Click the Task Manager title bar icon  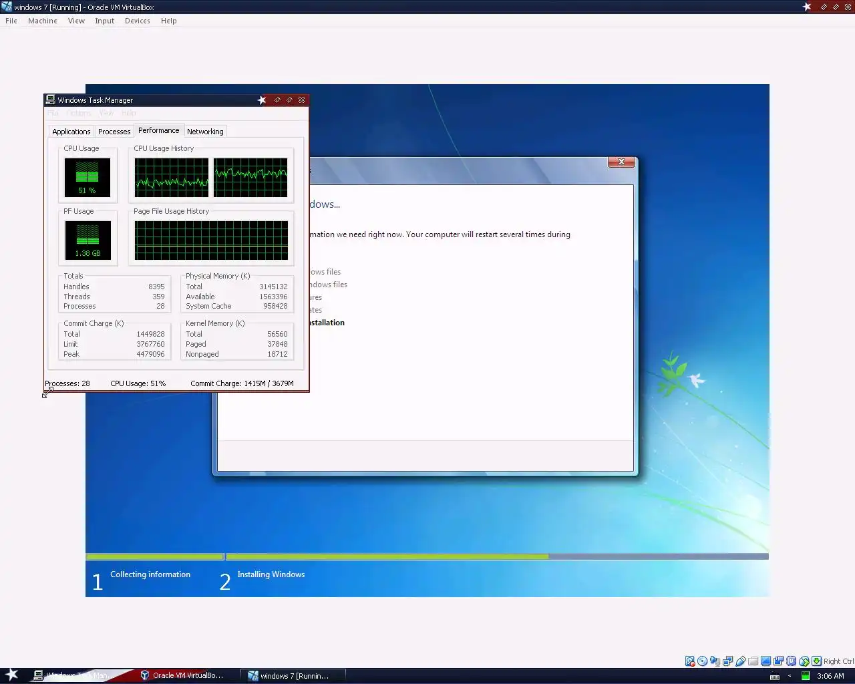click(x=50, y=100)
